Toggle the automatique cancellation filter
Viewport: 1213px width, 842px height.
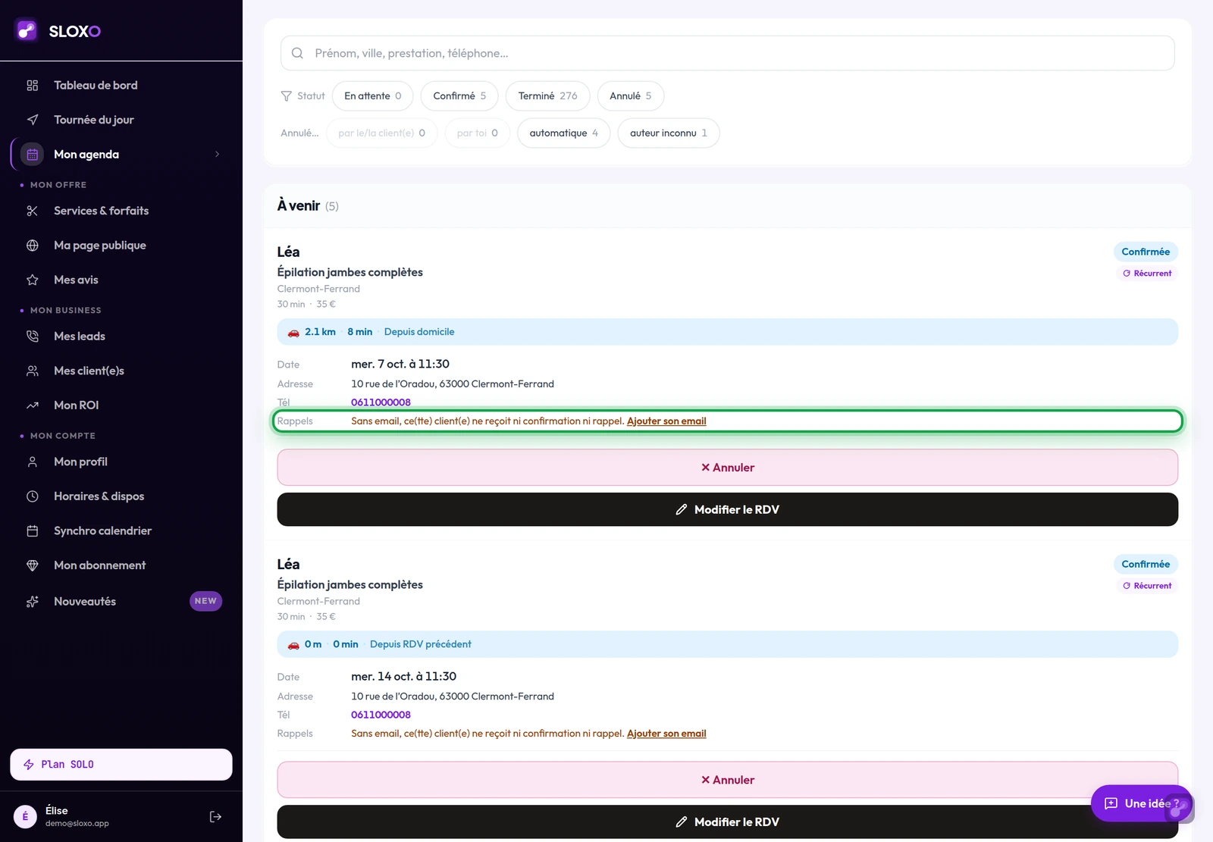[564, 133]
